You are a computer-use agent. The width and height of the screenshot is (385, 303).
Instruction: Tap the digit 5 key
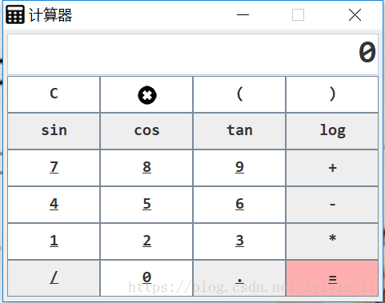click(x=146, y=205)
